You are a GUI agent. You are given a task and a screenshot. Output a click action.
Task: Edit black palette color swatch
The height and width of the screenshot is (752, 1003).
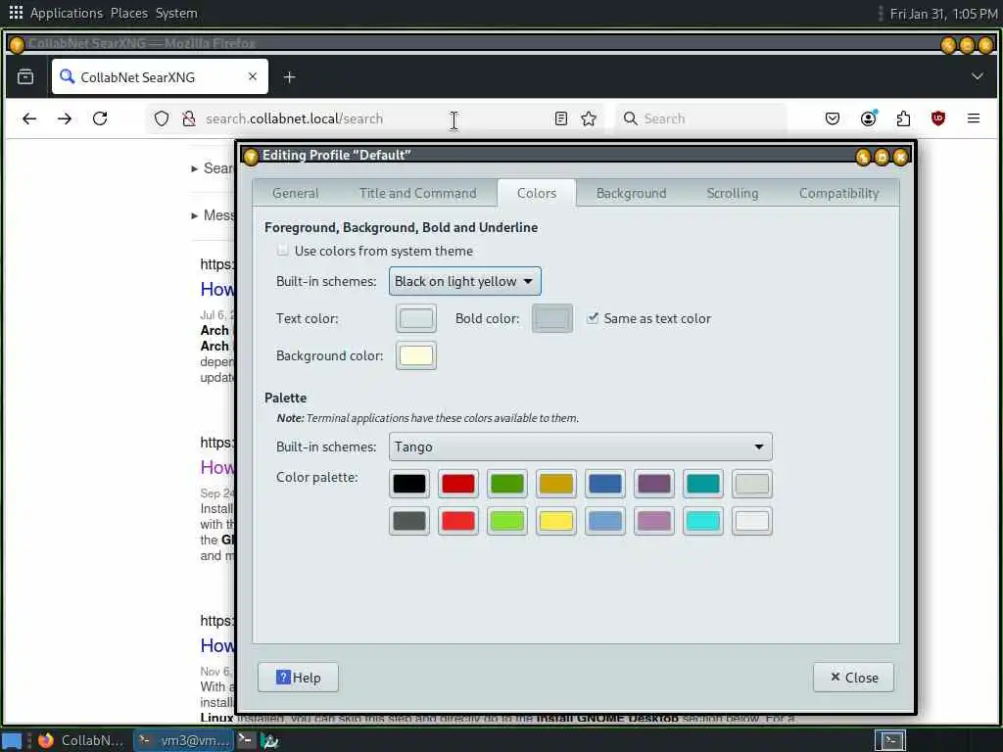coord(408,484)
